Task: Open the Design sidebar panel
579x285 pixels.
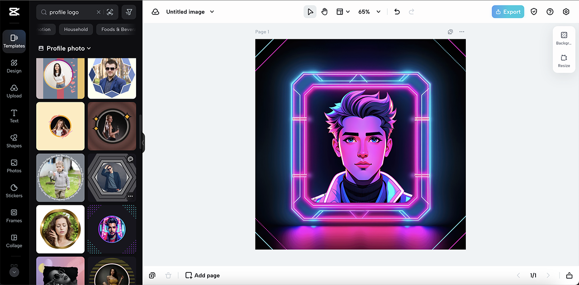Action: [14, 66]
